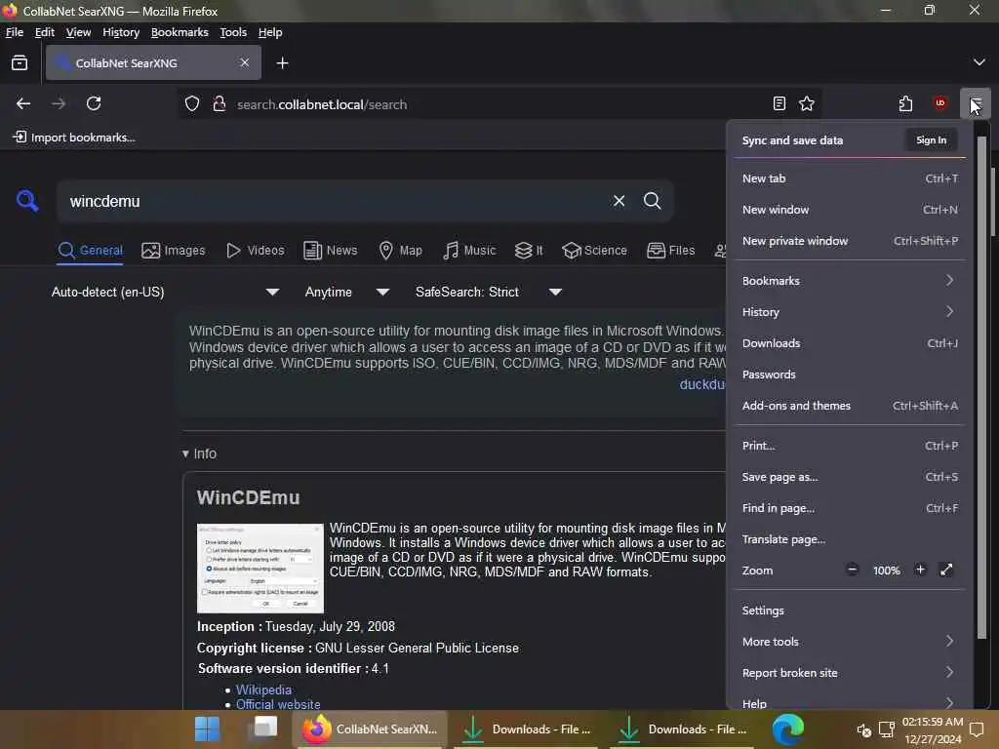Viewport: 999px width, 749px height.
Task: Open the tracking protection shield icon
Action: coord(192,103)
